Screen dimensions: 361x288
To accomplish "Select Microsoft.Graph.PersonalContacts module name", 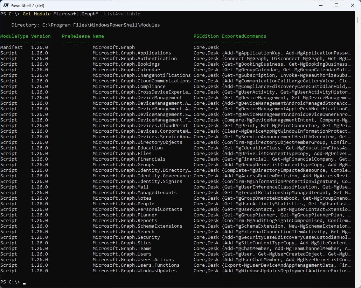I will pos(138,209).
